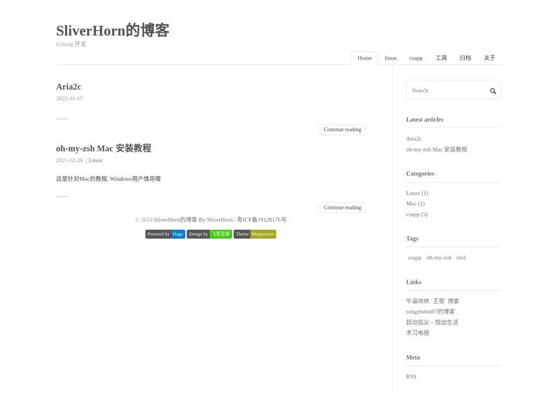
Task: Click the Design by 飞雪无情 badge
Action: coord(209,234)
